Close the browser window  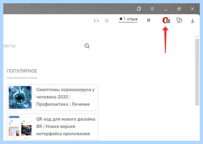tap(193, 9)
